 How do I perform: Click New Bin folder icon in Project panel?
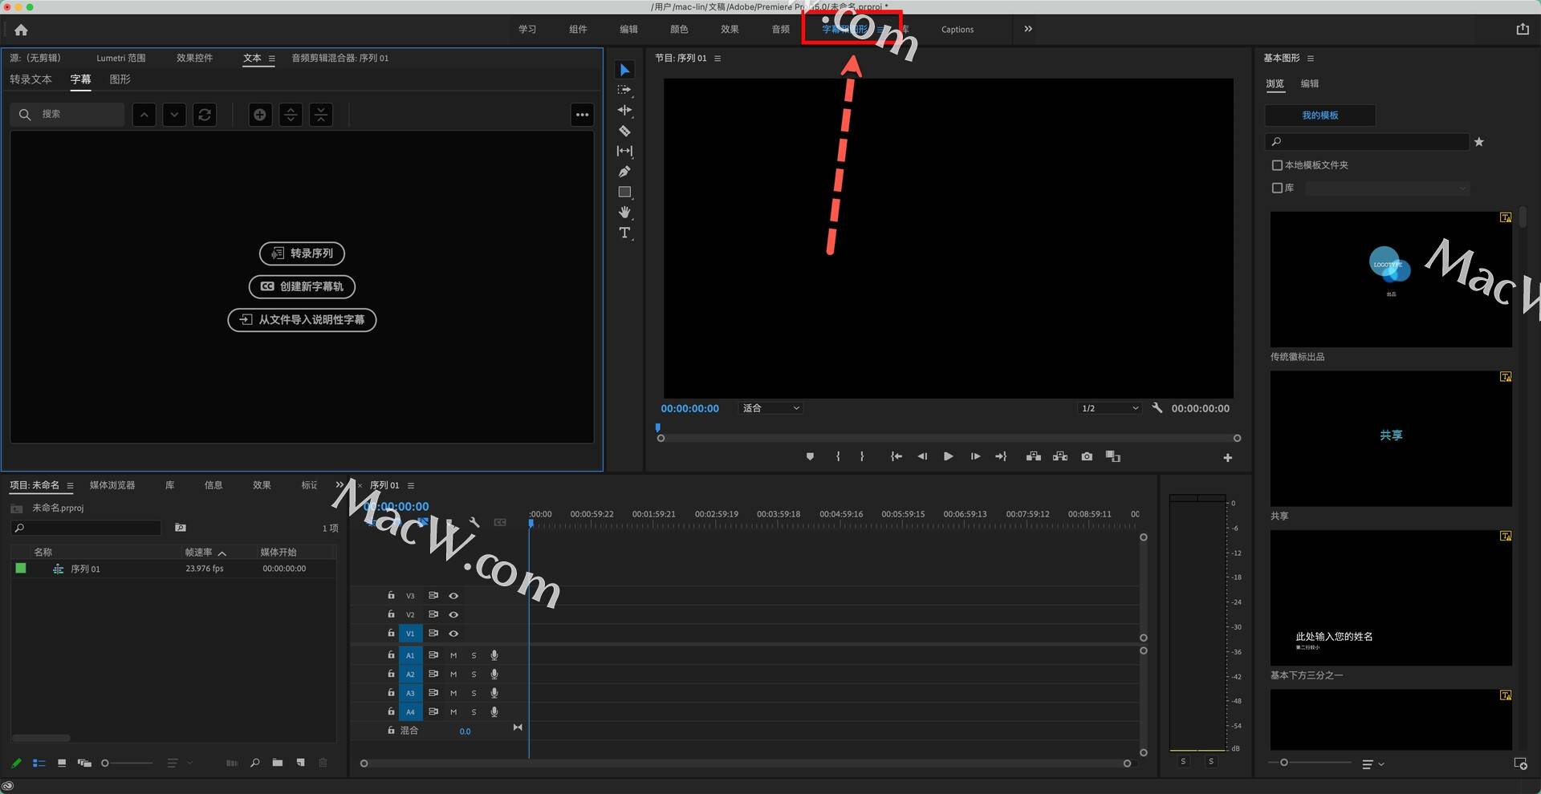click(x=277, y=763)
